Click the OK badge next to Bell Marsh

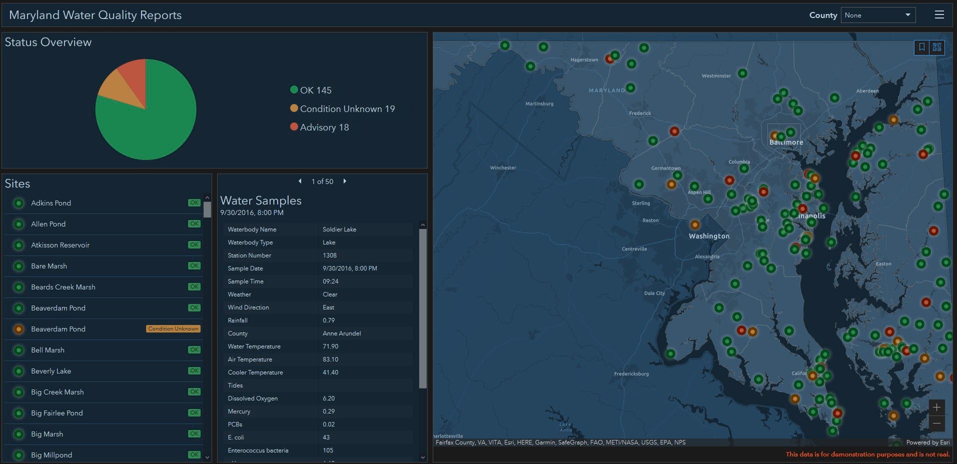click(x=194, y=350)
